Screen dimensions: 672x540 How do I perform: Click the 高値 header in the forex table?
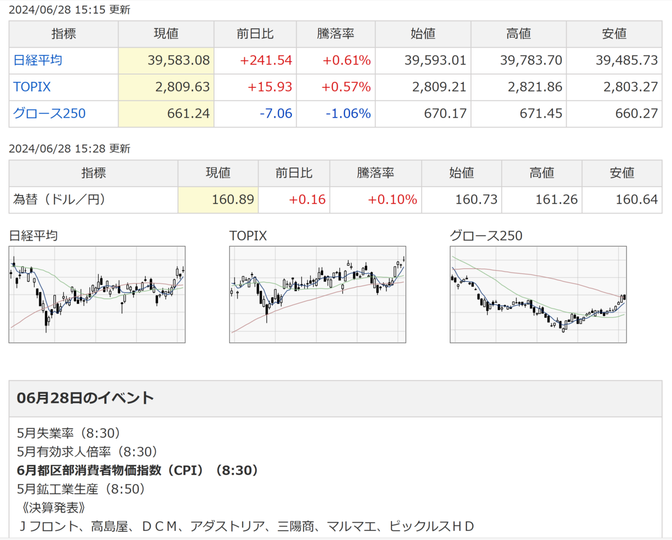542,173
